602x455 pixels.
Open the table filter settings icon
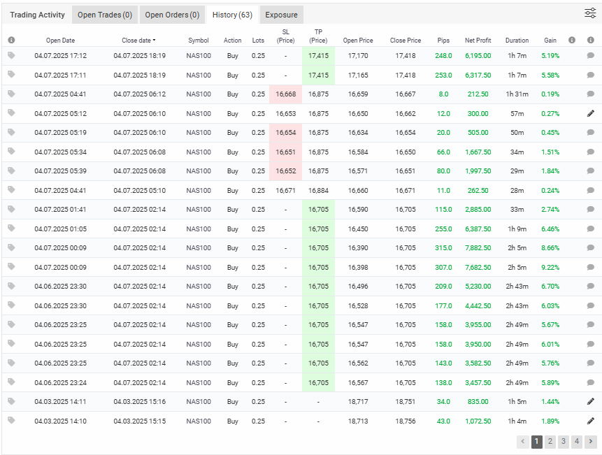(x=590, y=13)
